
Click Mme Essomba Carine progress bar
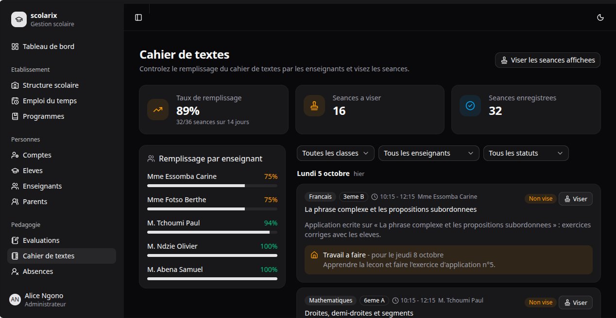coord(212,186)
